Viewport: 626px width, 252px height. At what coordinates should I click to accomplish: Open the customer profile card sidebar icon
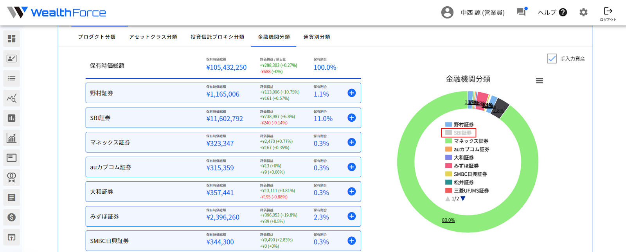pyautogui.click(x=11, y=58)
